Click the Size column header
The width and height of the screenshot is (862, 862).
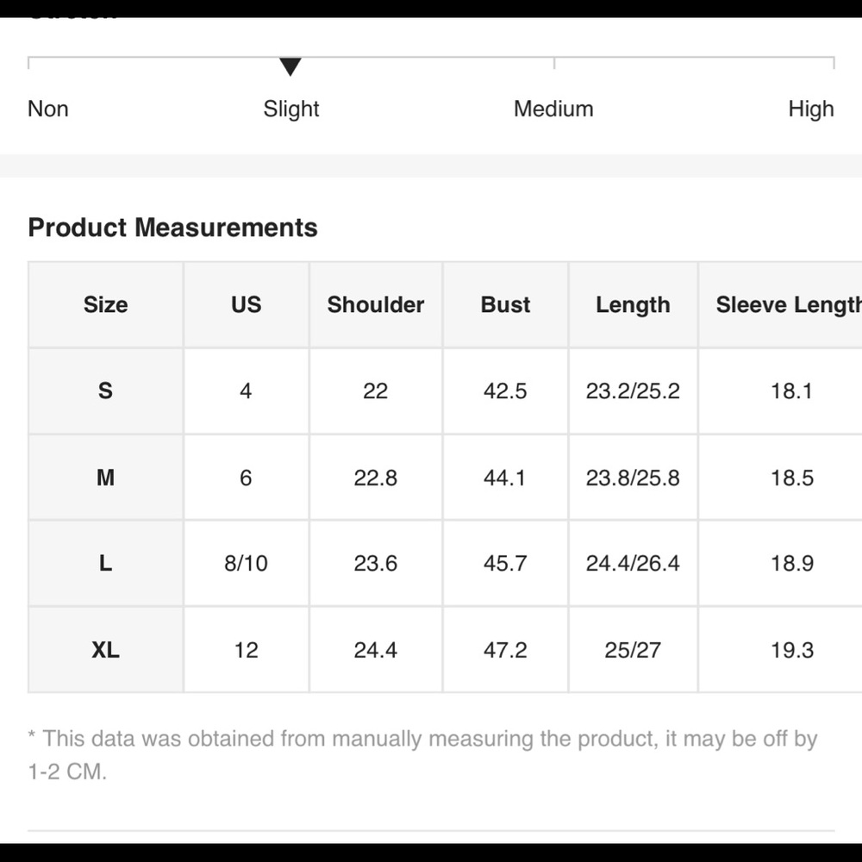(x=105, y=305)
